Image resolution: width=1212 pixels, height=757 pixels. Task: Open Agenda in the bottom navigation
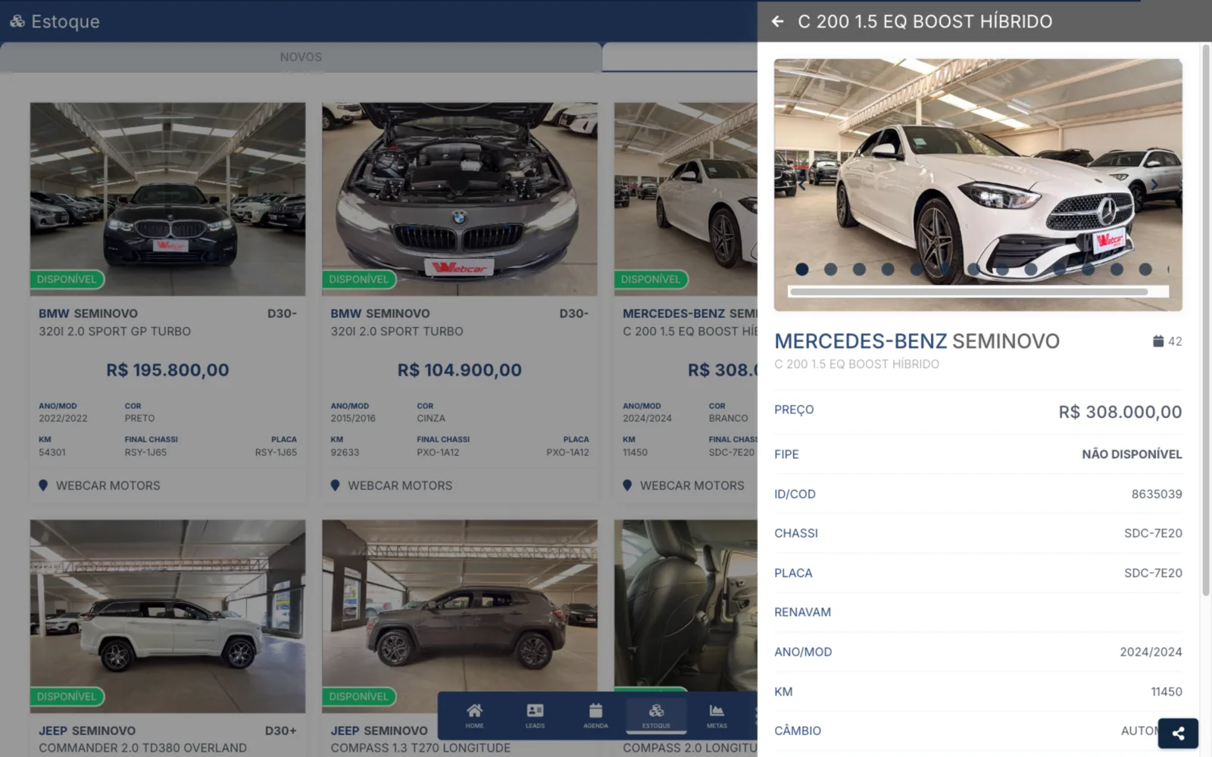tap(595, 715)
